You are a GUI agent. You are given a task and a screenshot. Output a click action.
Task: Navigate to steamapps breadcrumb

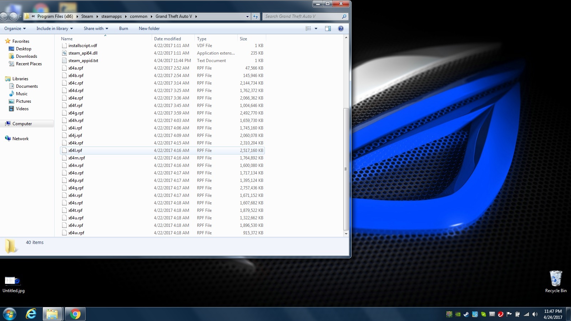[111, 16]
